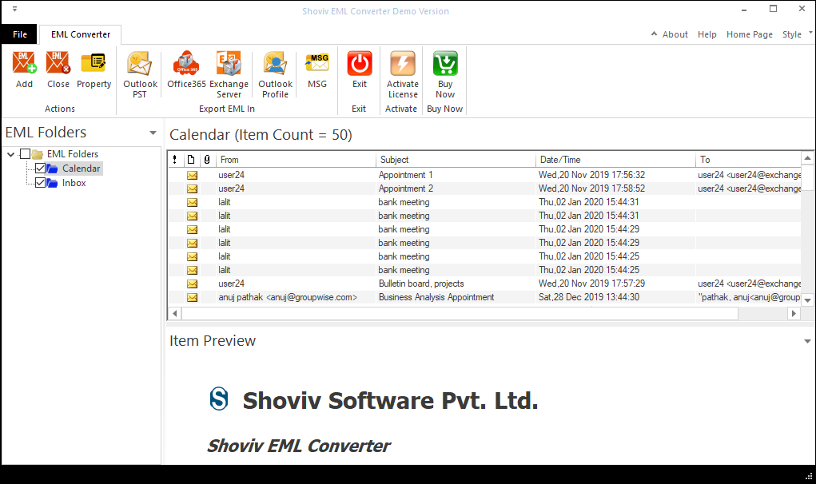Click envelope icon of Appointment 2 row
816x484 pixels.
(192, 188)
